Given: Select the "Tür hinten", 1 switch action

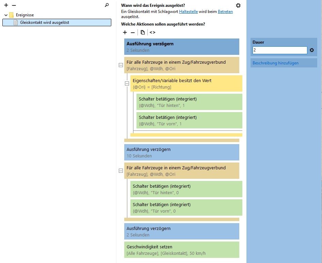Looking at the screenshot, I should tap(189, 102).
